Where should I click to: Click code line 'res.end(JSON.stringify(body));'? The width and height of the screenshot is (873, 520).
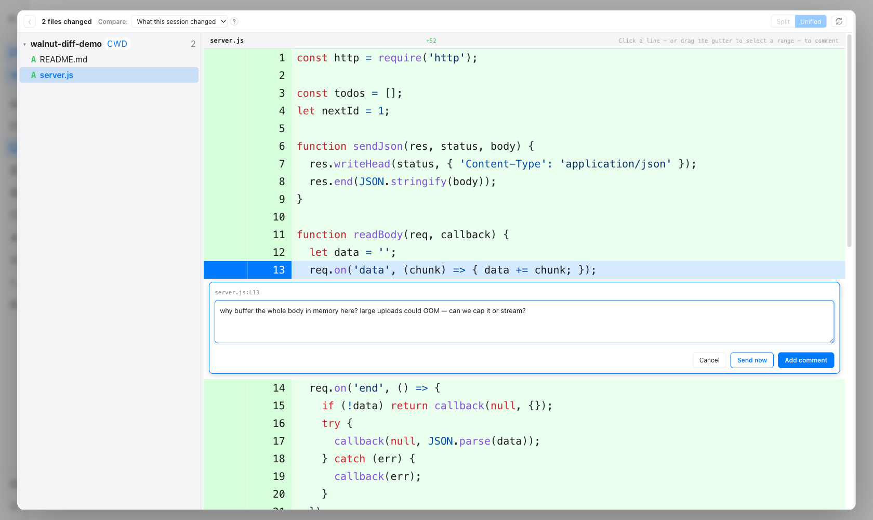point(403,181)
